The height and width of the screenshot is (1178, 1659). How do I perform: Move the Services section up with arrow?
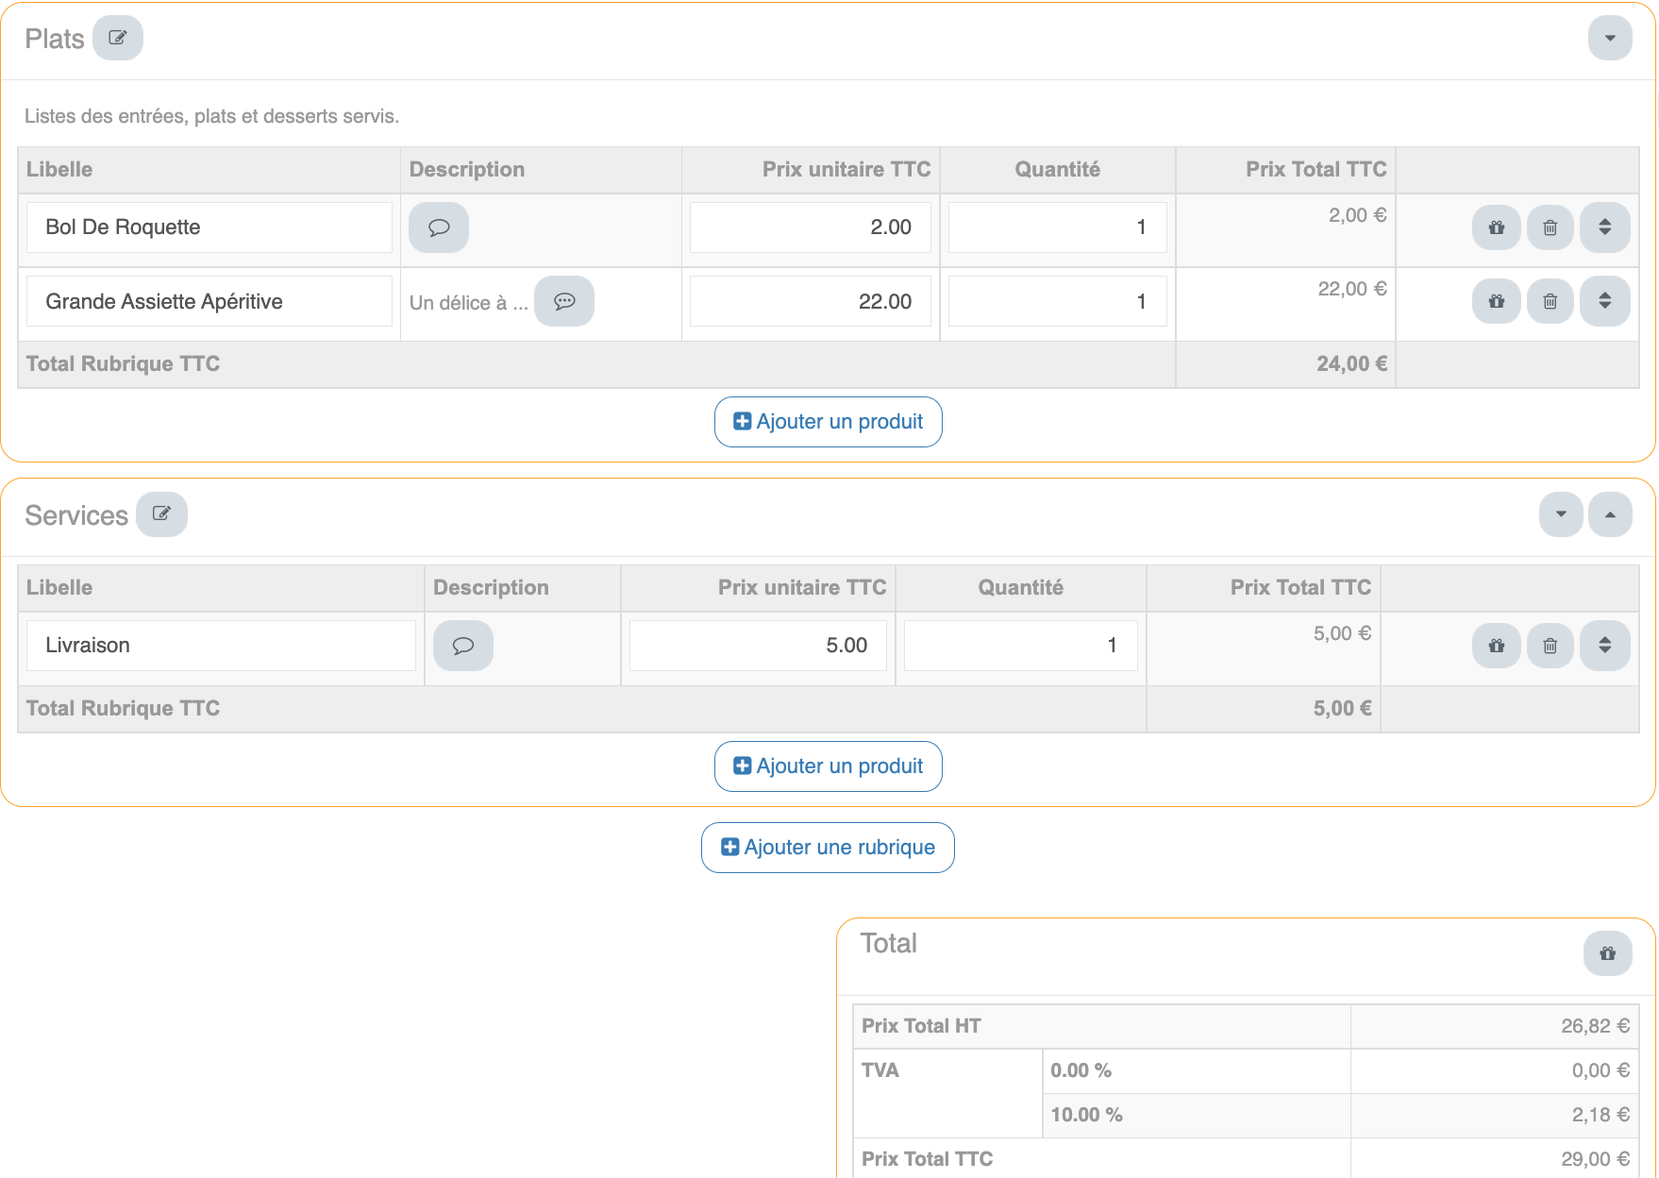(x=1610, y=514)
